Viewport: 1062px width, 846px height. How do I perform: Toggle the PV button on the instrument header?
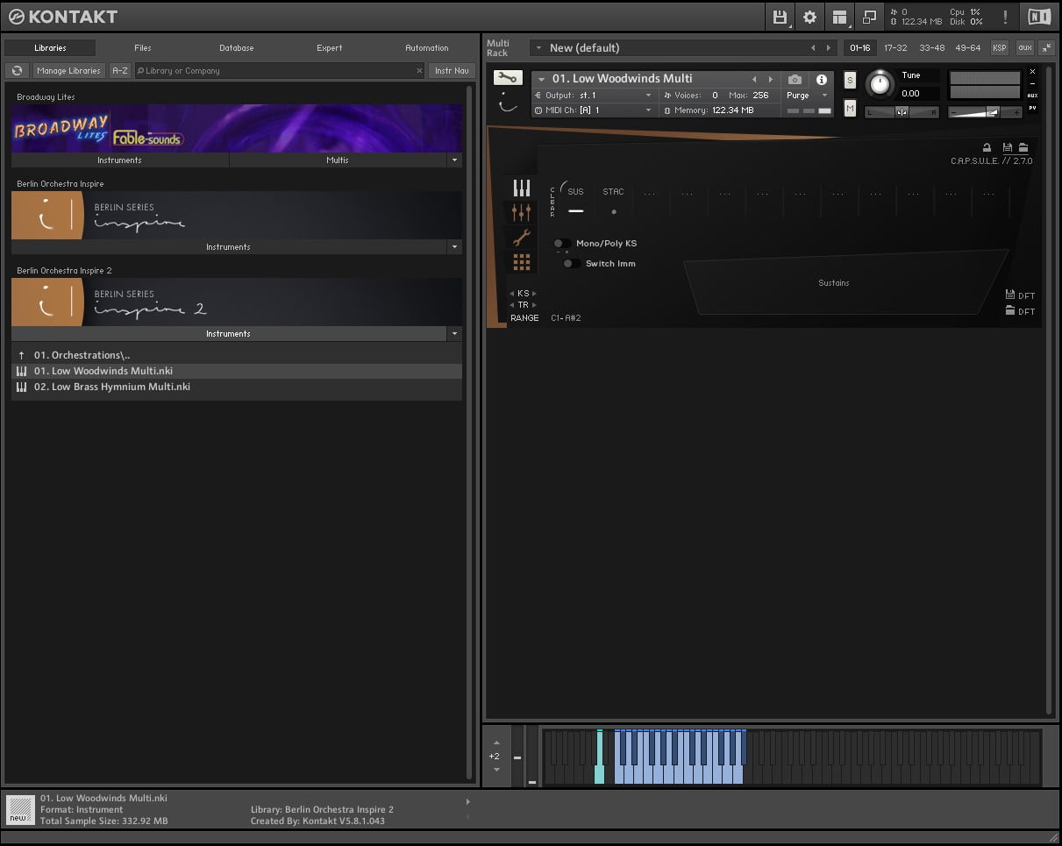click(1032, 108)
